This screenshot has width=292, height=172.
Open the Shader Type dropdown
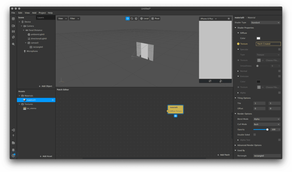(x=265, y=23)
